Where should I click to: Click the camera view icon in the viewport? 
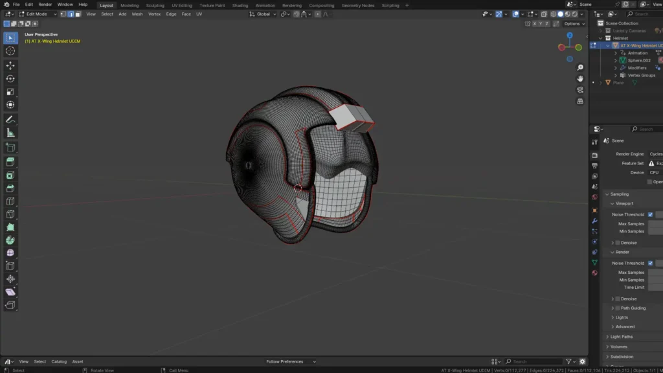(x=580, y=89)
